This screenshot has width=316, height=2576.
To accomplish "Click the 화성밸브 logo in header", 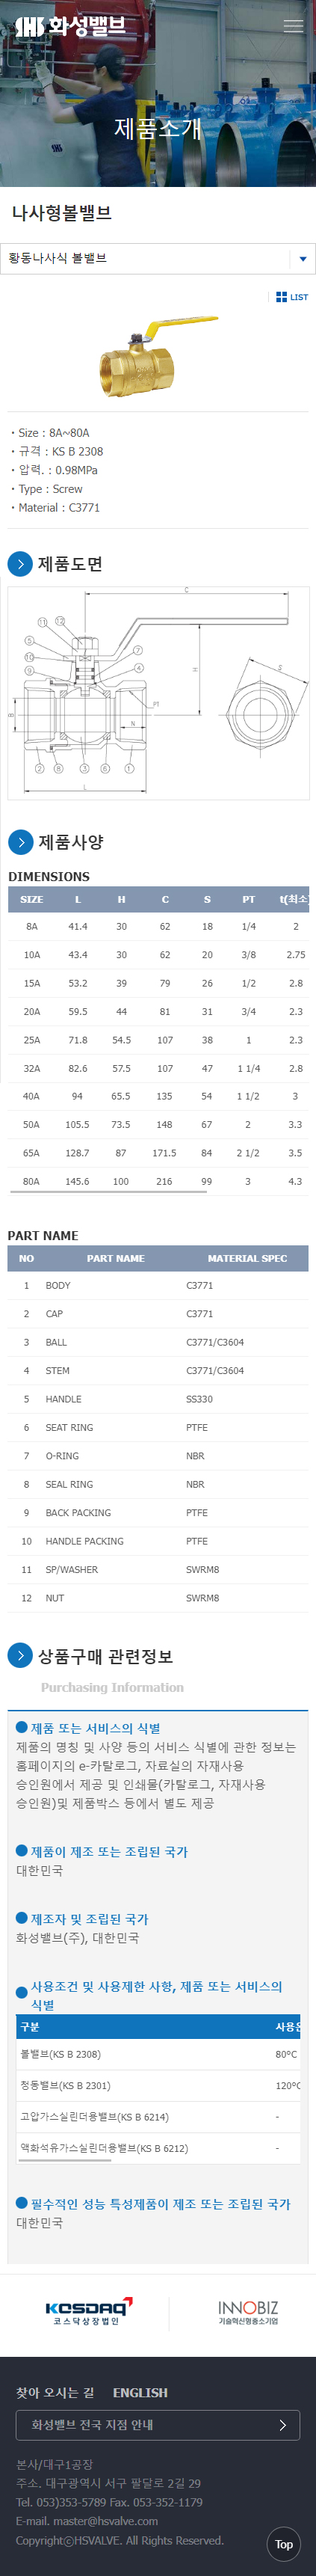I will (x=70, y=25).
